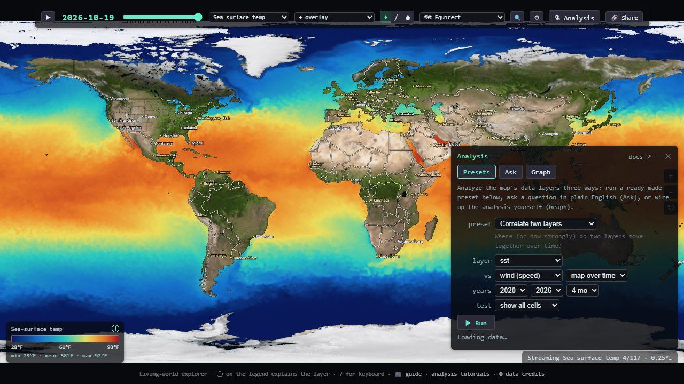Switch to the Graph tab
Image resolution: width=684 pixels, height=384 pixels.
pyautogui.click(x=541, y=172)
